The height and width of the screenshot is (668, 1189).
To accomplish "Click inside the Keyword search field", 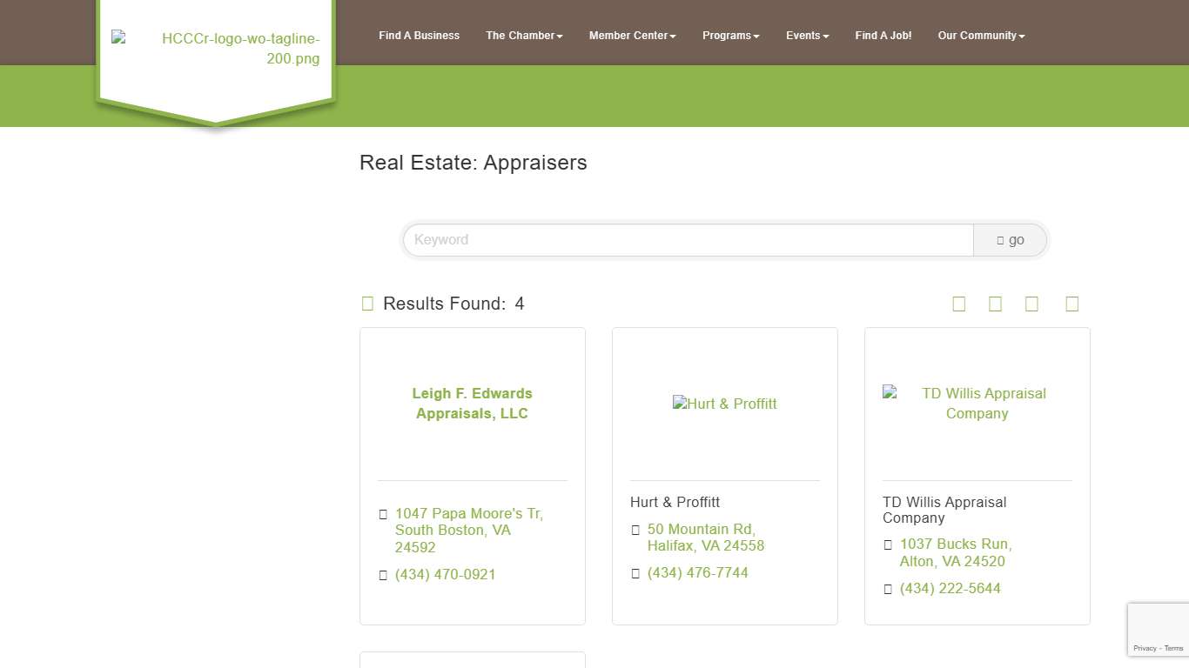I will pyautogui.click(x=687, y=239).
